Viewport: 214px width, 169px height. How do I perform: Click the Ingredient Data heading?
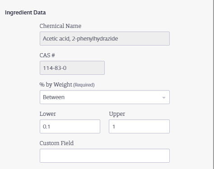coord(25,13)
